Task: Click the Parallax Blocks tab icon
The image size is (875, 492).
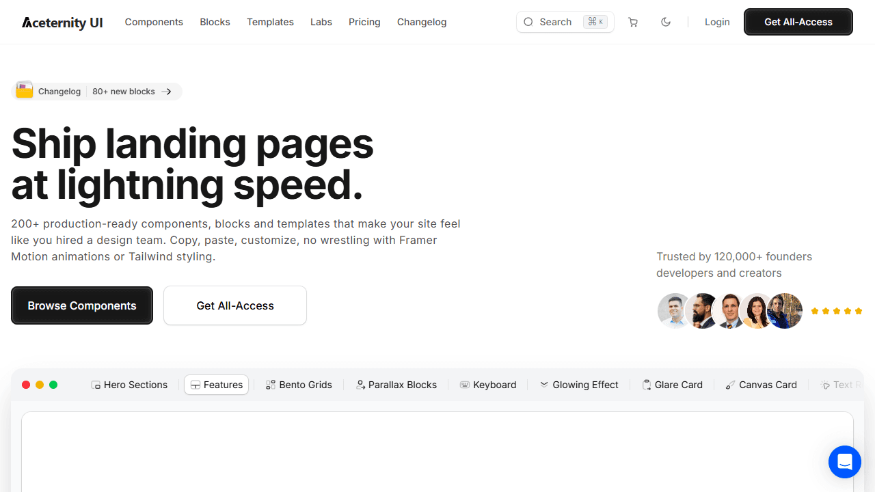Action: pos(360,385)
